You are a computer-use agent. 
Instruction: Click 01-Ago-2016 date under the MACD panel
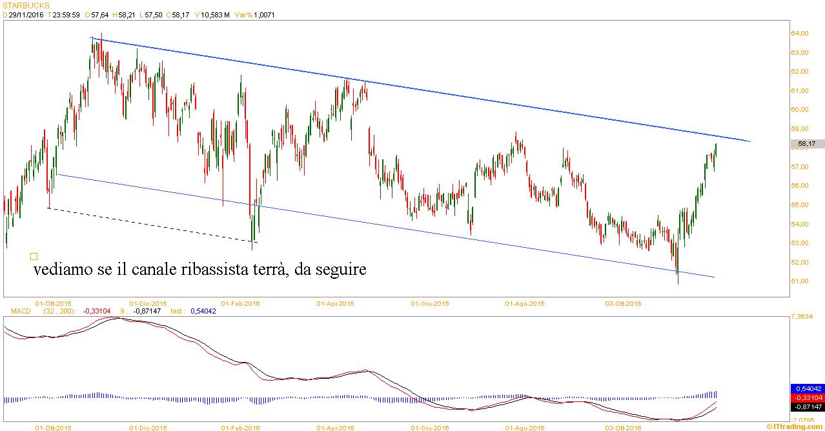coord(525,427)
